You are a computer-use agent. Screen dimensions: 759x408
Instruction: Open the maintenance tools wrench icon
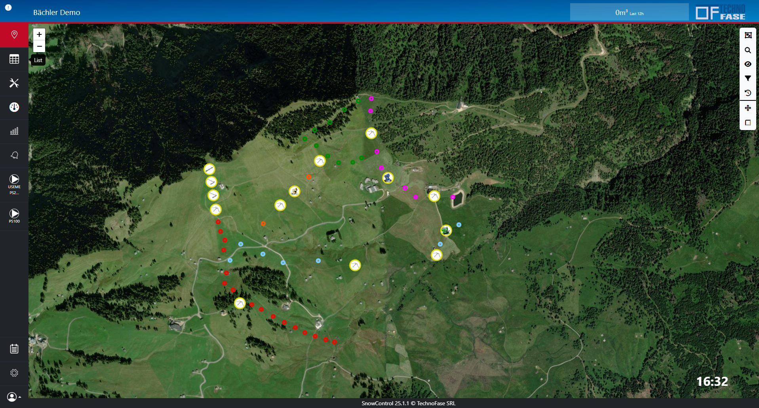coord(14,83)
